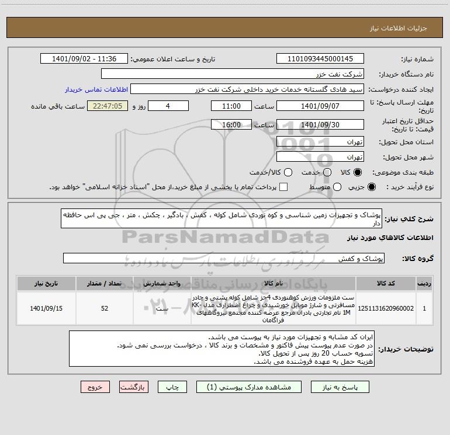Open the اطلاعات تماس خریدار link
Screen dimensions: 450x435
96,89
